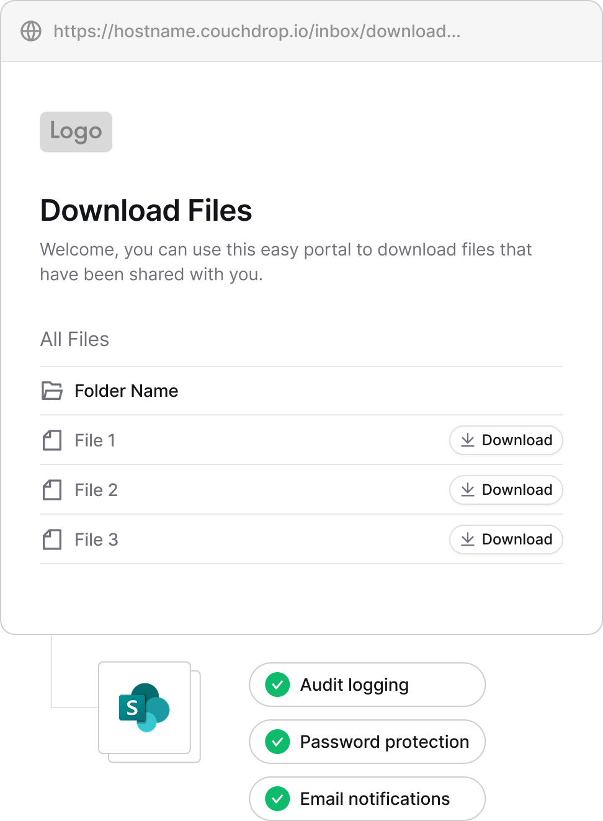The width and height of the screenshot is (603, 821).
Task: Click the download arrow icon for File 3
Action: (468, 539)
